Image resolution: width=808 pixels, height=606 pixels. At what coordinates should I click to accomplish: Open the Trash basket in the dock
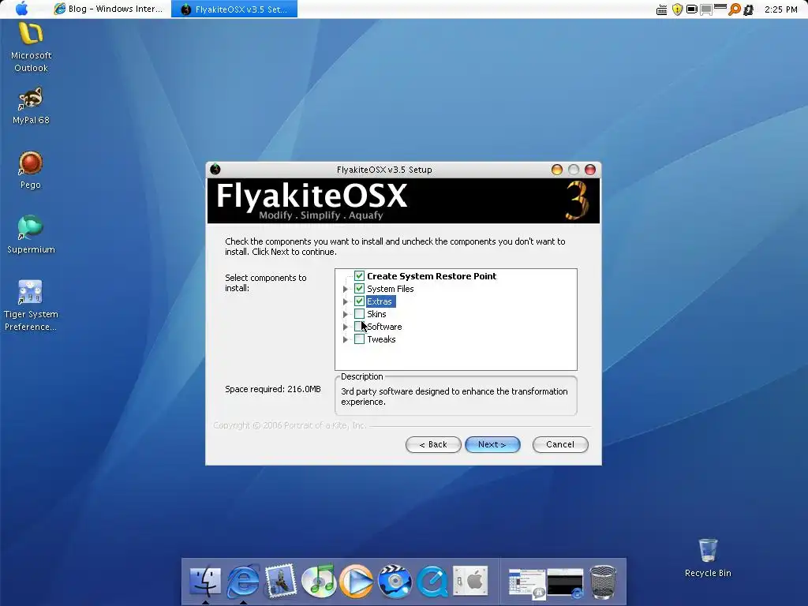pyautogui.click(x=603, y=582)
